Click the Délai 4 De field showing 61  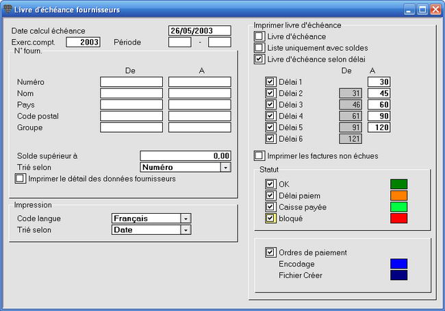click(x=351, y=116)
